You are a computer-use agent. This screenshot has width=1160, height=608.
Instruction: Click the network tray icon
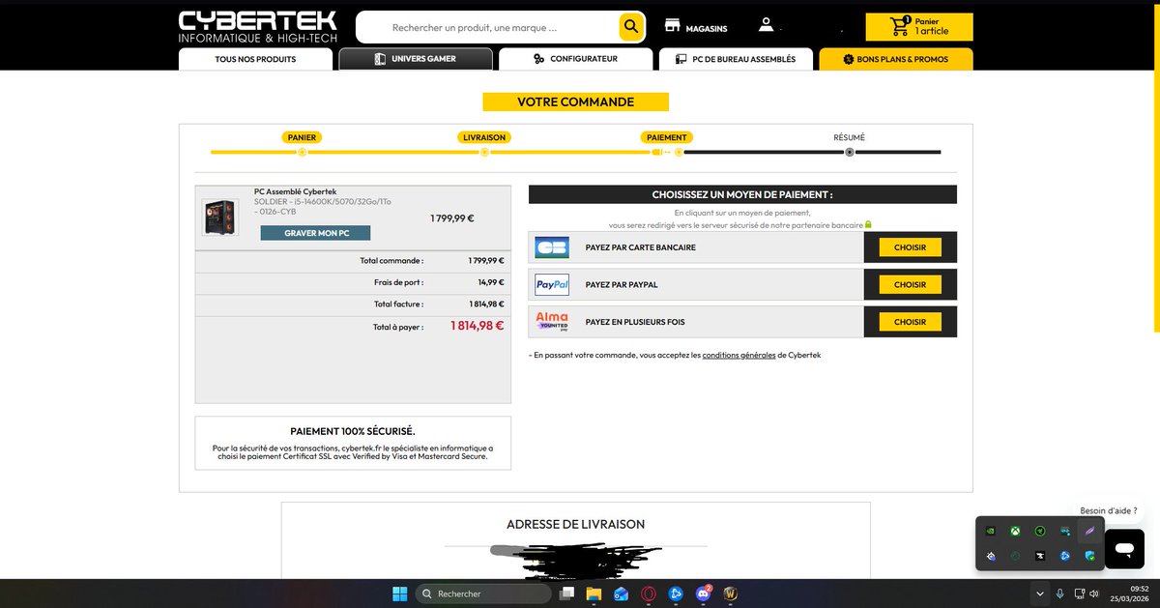pos(1082,593)
